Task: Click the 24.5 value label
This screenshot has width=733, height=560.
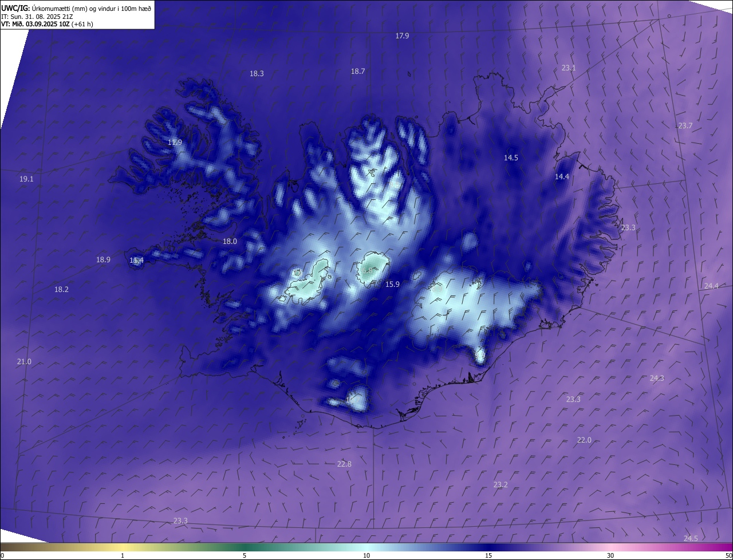Action: pos(691,538)
